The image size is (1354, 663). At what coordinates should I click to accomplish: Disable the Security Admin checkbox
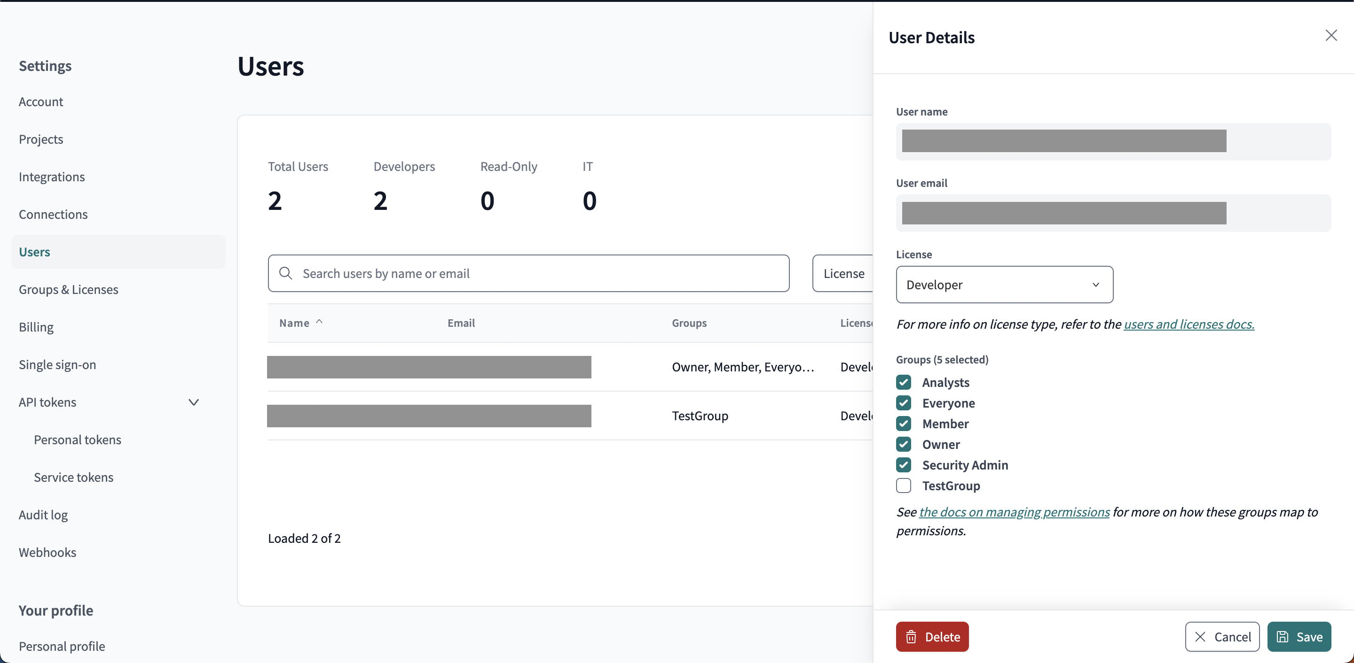(x=903, y=464)
